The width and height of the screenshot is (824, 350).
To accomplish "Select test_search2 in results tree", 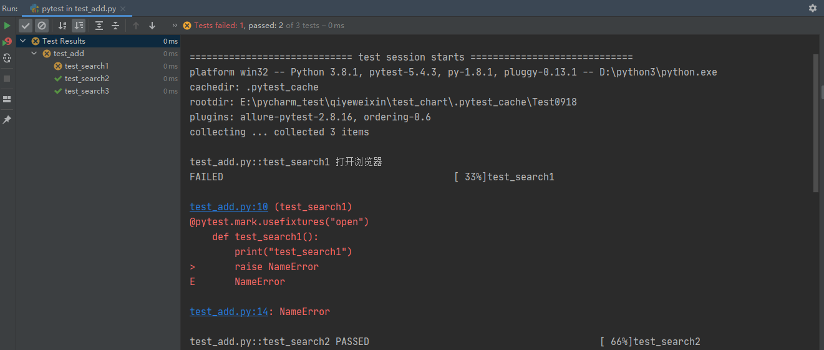I will coord(87,79).
